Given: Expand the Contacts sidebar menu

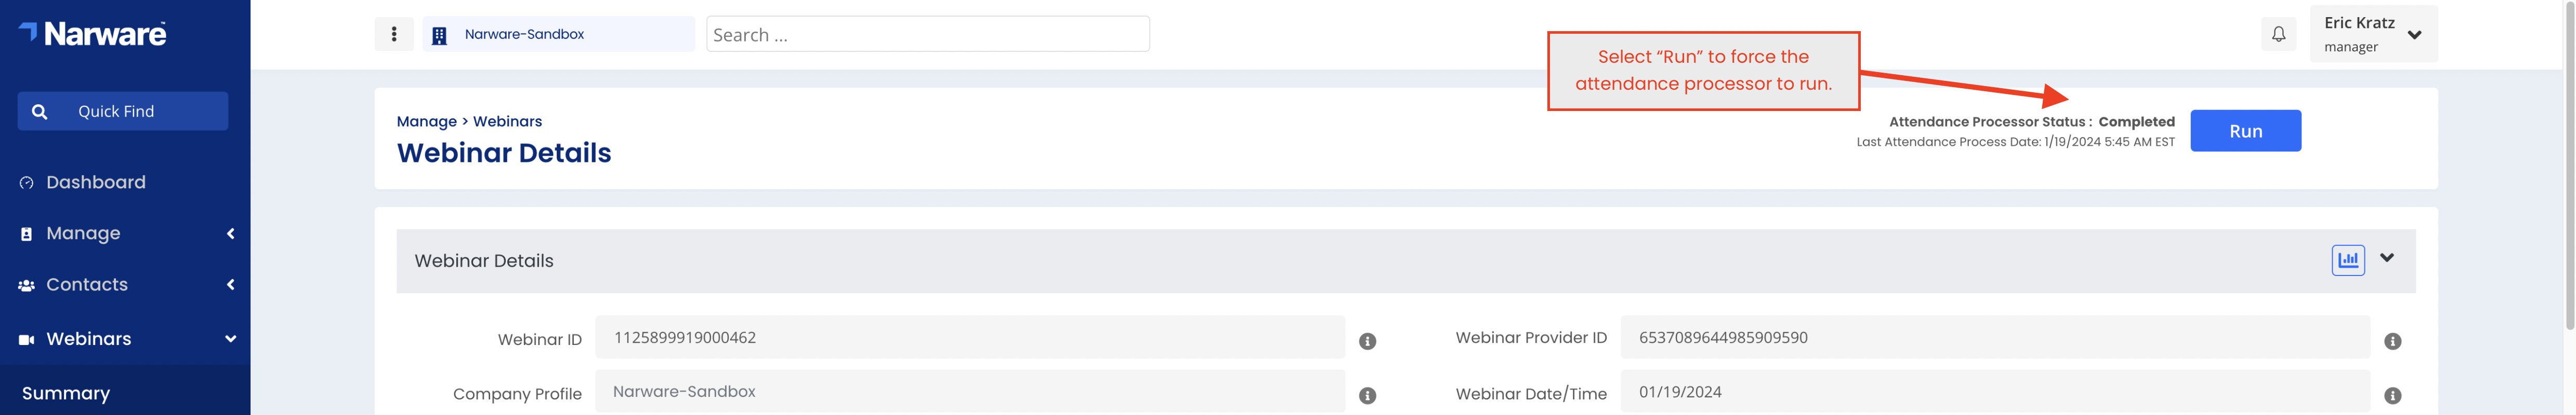Looking at the screenshot, I should tap(125, 285).
